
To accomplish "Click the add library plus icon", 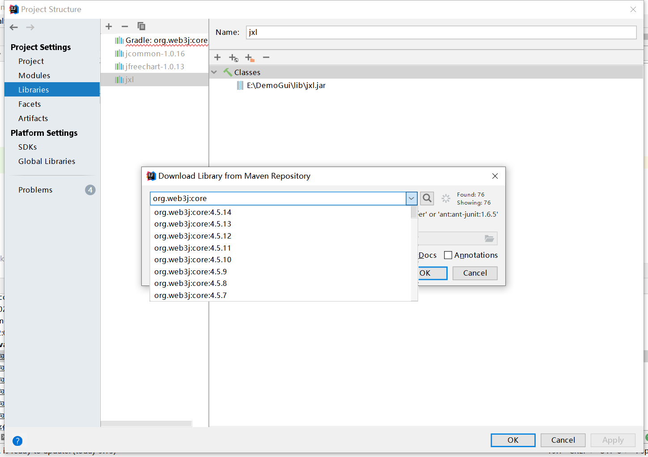I will tap(109, 26).
